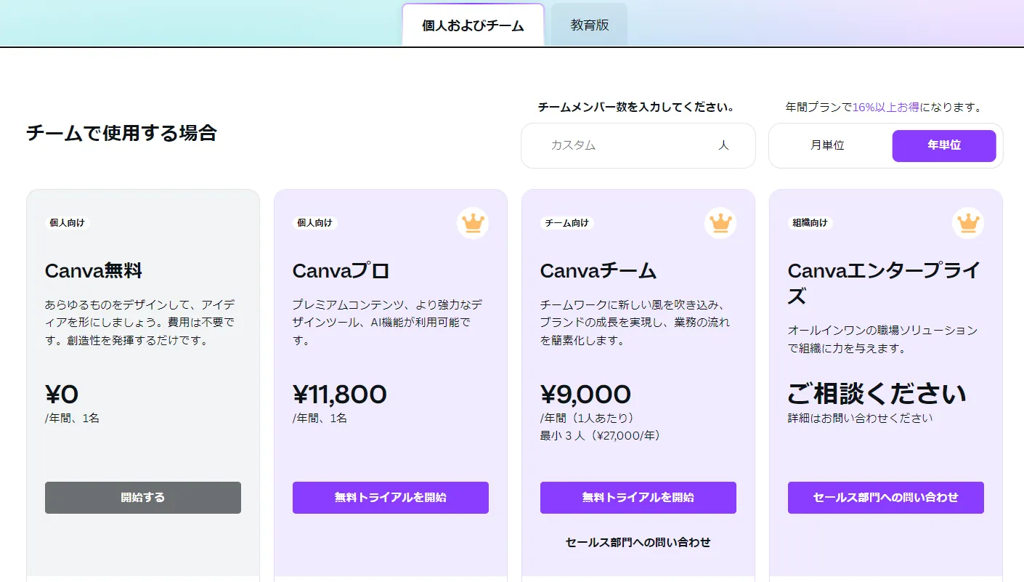Click purple セールス部門への問い合わせ button on Enterprise card
The image size is (1024, 582).
tap(886, 498)
